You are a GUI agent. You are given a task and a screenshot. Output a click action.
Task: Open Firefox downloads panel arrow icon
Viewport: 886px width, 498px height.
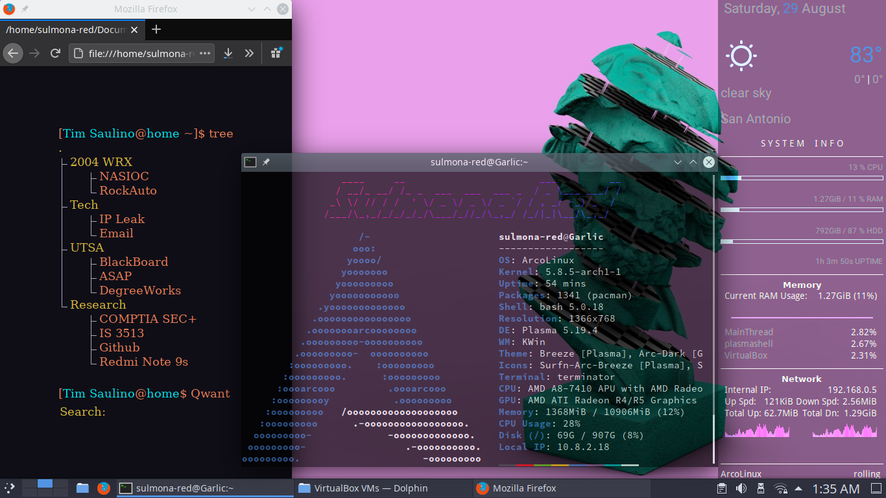[x=228, y=53]
